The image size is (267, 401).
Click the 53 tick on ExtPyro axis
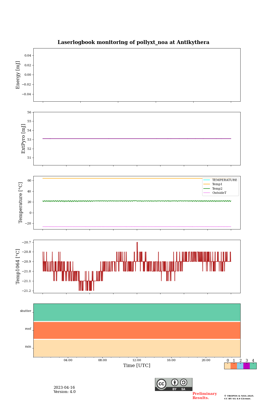tap(29, 140)
